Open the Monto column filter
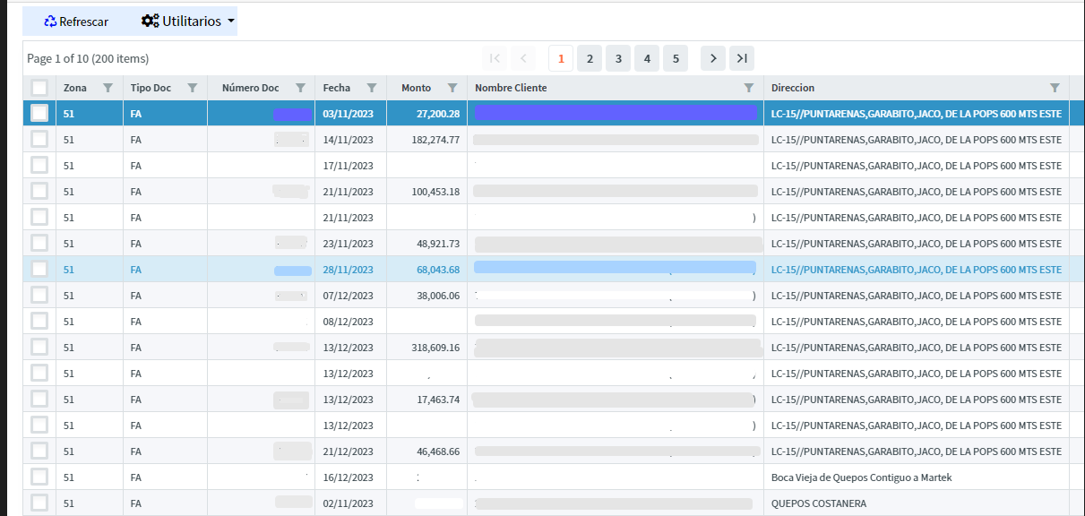 tap(452, 88)
